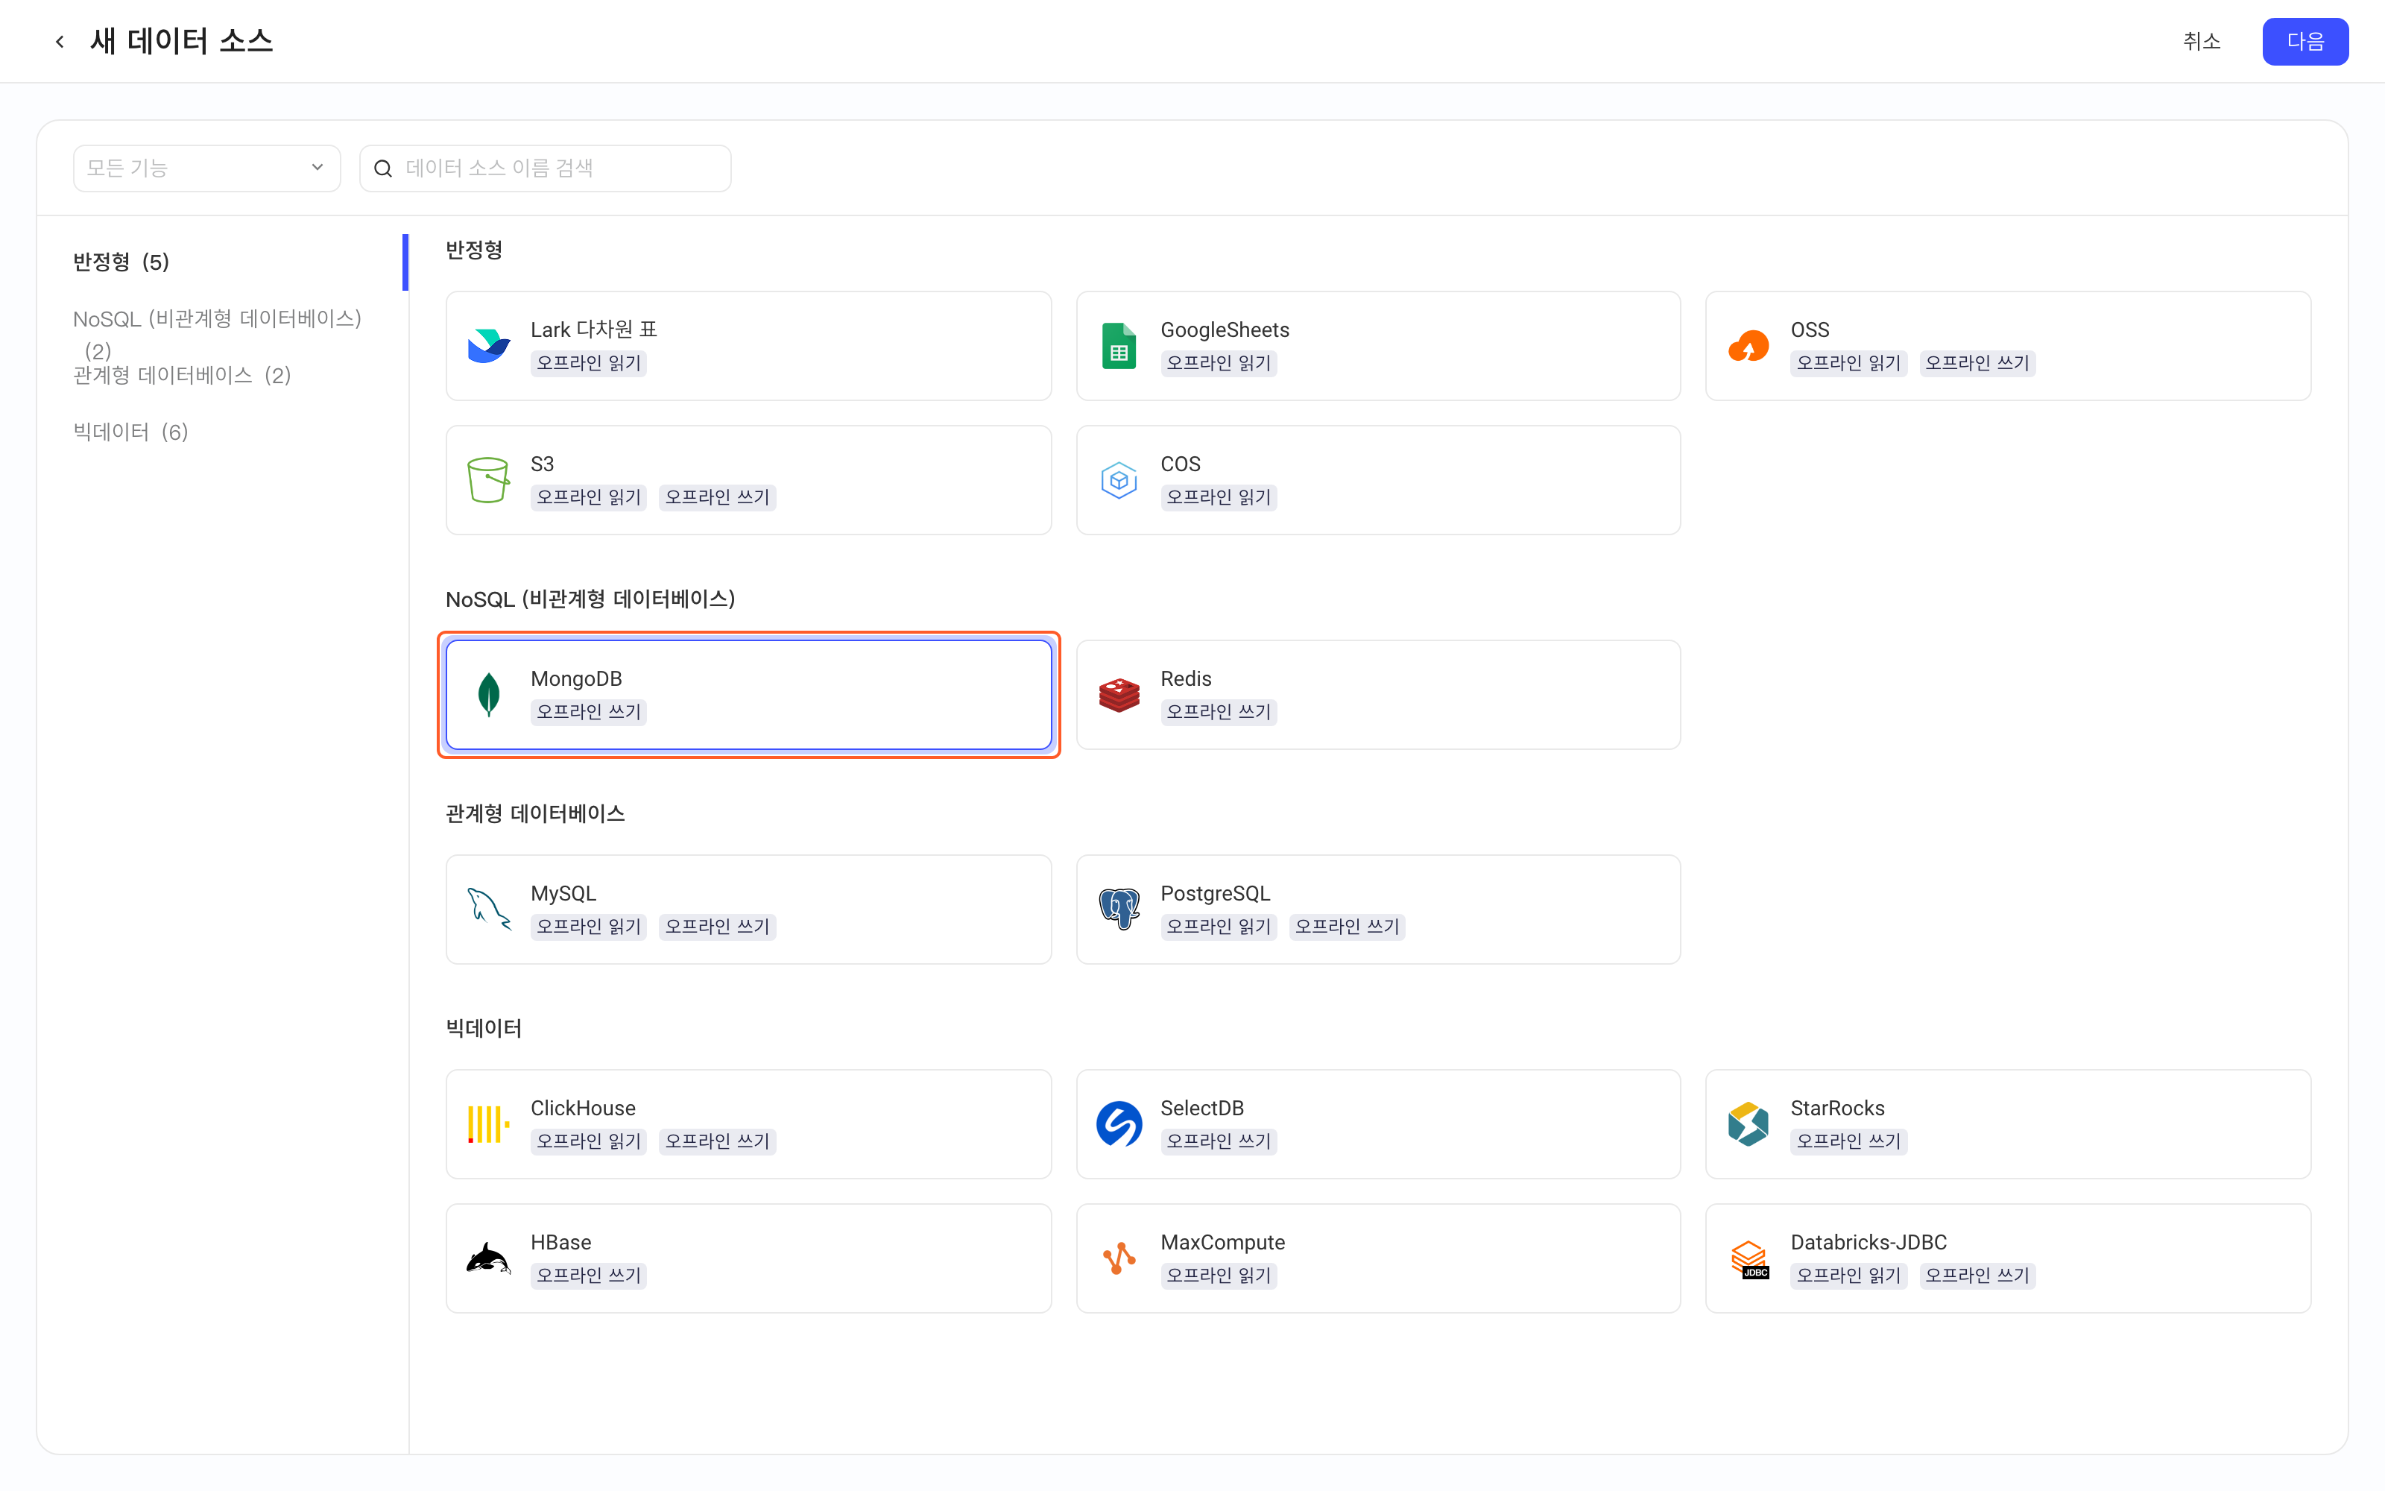Image resolution: width=2385 pixels, height=1491 pixels.
Task: Click the OSS 오프라인 쓰기 tag
Action: (x=1977, y=363)
